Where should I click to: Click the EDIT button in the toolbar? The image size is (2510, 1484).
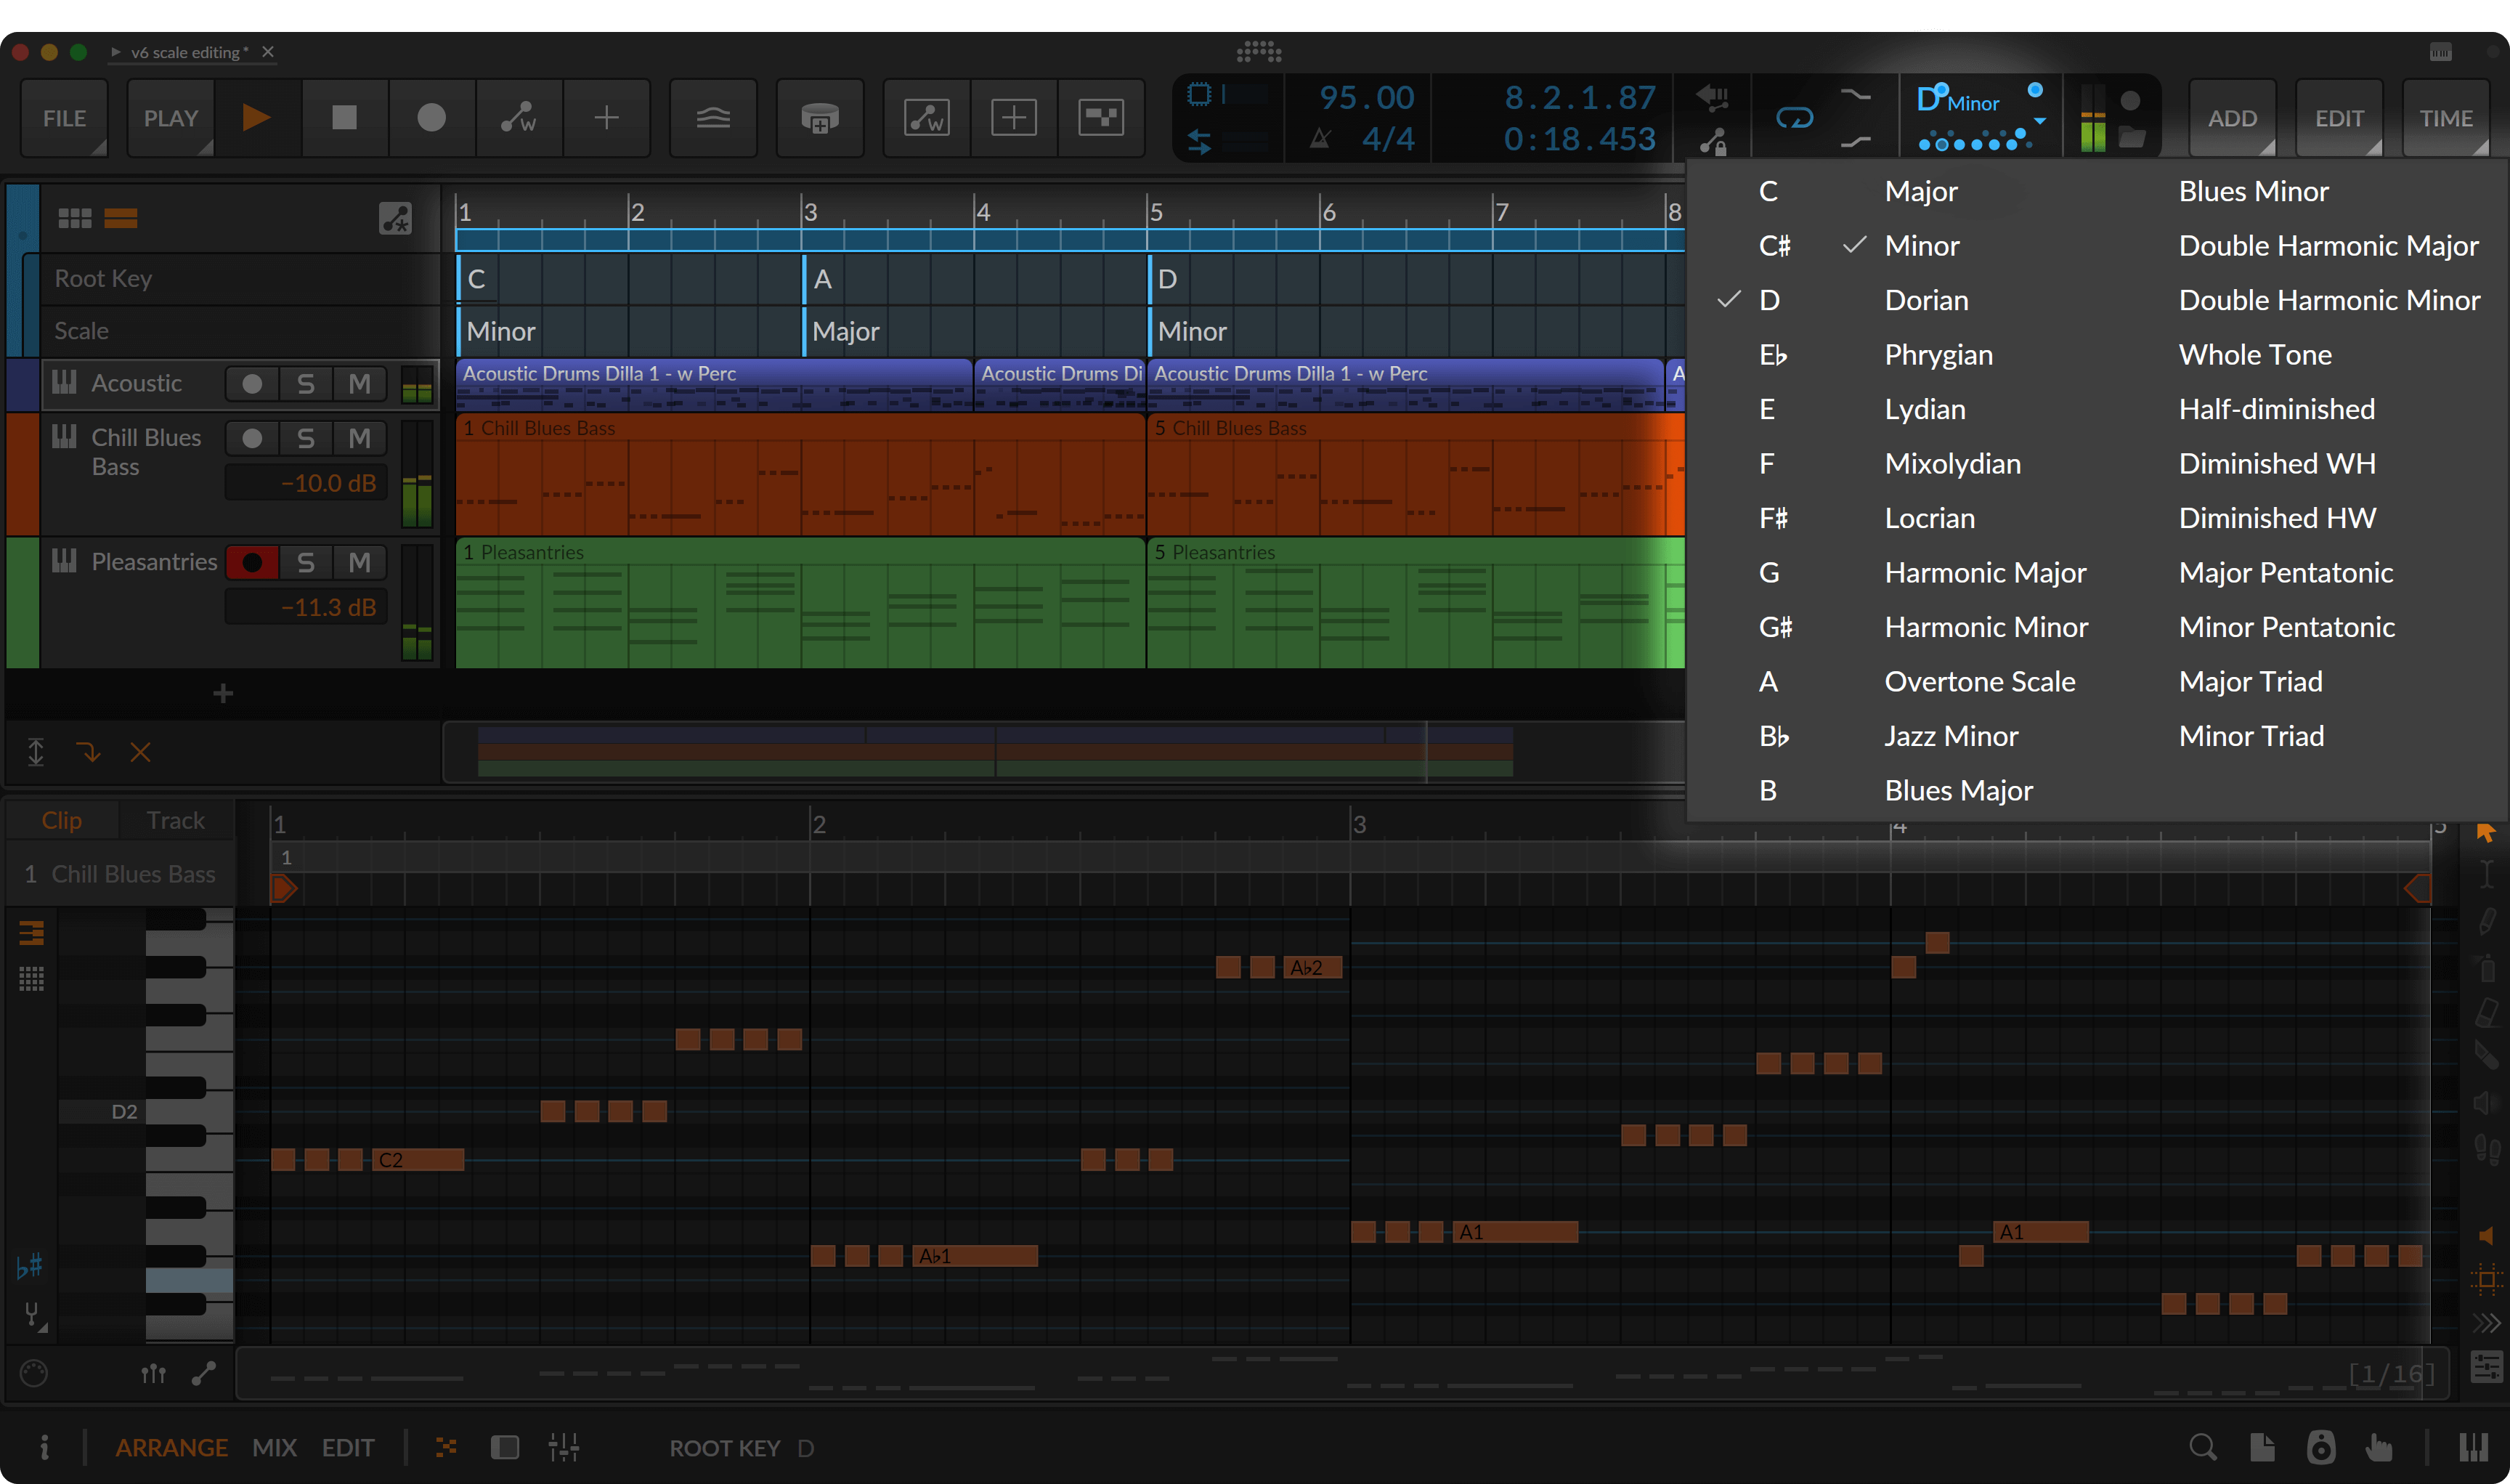(2339, 117)
